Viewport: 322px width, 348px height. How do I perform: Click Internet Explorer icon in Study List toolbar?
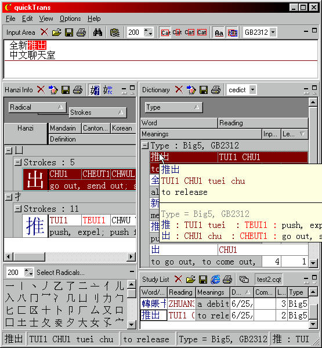[x=215, y=280]
